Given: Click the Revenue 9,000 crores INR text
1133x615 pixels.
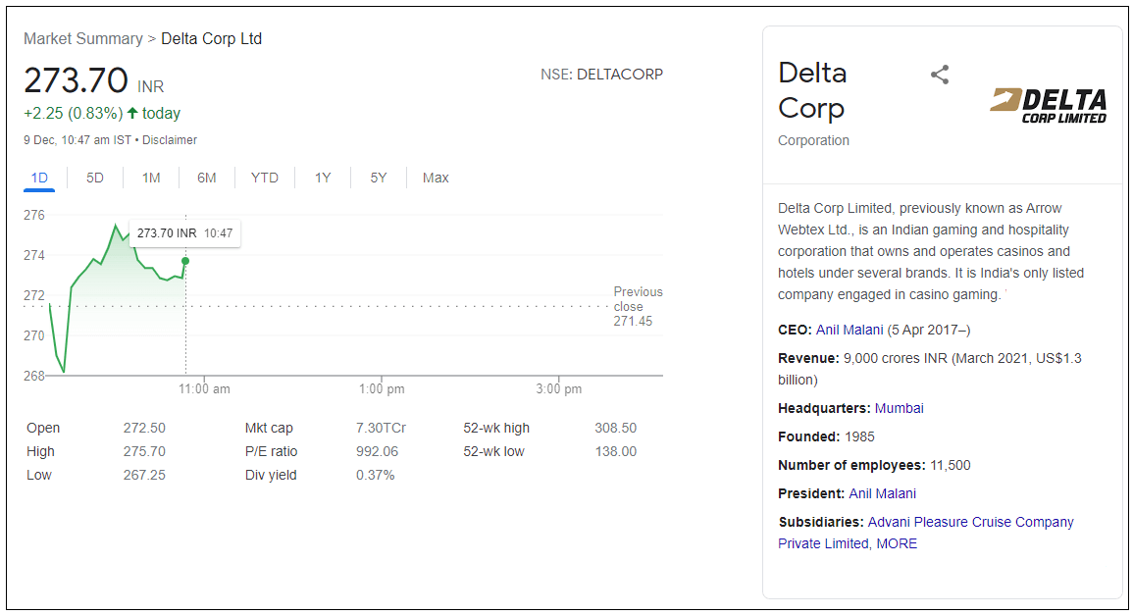Looking at the screenshot, I should [x=929, y=369].
